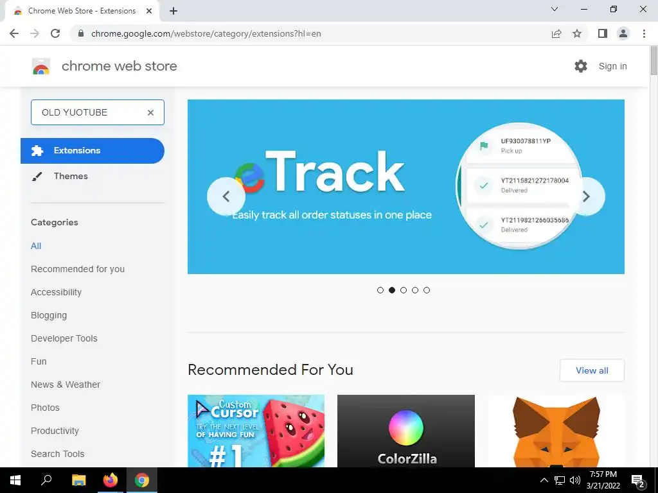Open the side panel icon

click(x=603, y=33)
